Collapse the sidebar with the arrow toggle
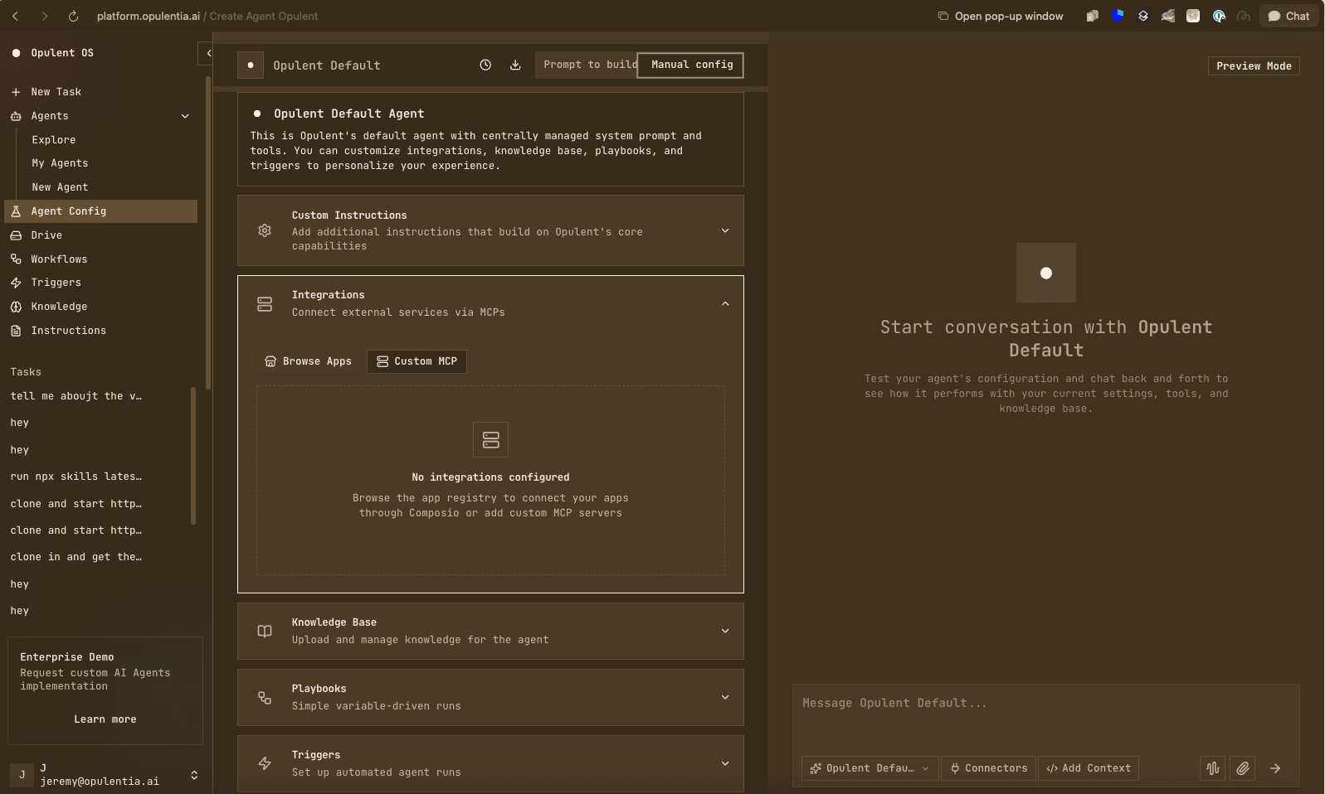Viewport: 1325px width, 794px height. [207, 53]
